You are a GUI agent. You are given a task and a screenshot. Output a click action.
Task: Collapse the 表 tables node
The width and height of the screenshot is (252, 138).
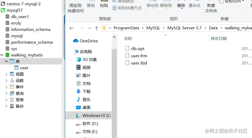[x=6, y=62]
